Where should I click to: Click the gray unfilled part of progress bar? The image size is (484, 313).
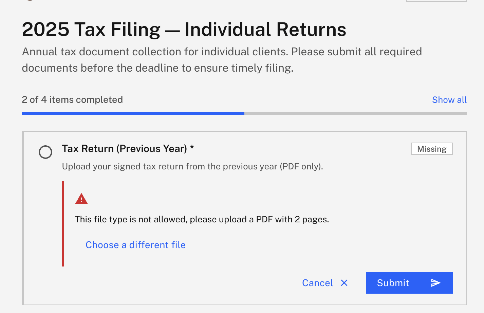[x=355, y=113]
